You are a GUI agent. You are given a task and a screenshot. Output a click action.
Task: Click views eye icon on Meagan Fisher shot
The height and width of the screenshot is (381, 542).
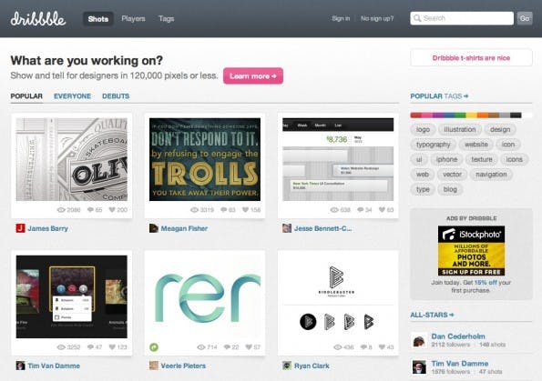tap(195, 210)
